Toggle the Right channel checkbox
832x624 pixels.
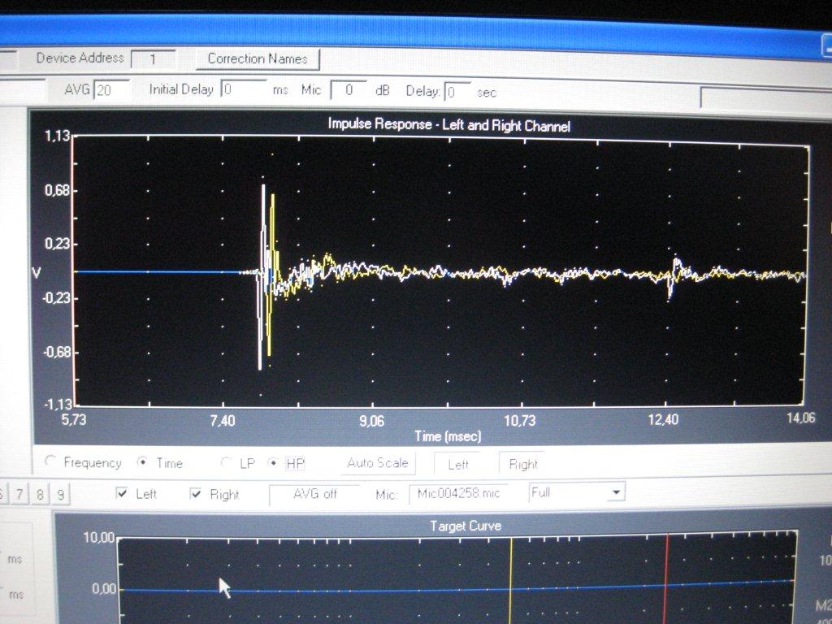(x=196, y=494)
